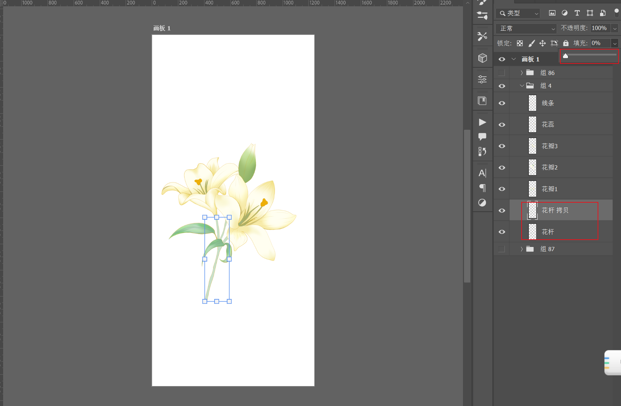Hide the 画板 1 artboard
Screen dimensions: 621x406
pyautogui.click(x=502, y=59)
